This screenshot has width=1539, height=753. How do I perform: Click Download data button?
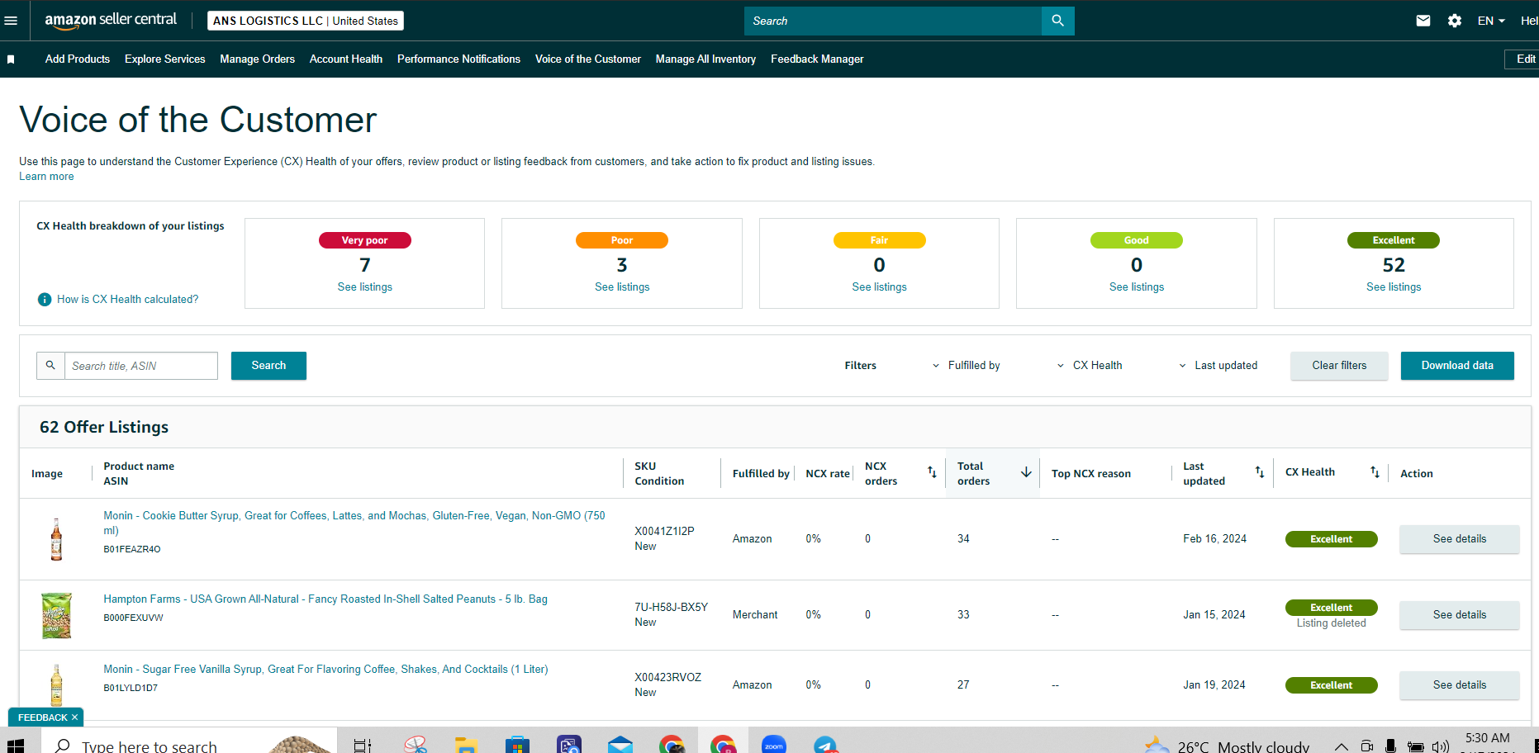[1457, 366]
